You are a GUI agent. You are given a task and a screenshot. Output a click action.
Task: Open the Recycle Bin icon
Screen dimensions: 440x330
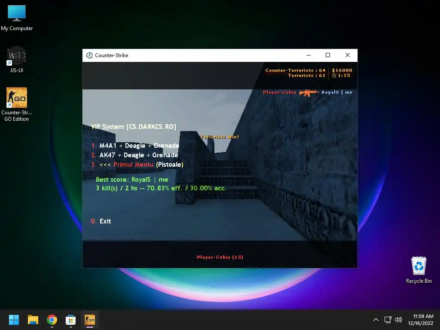[x=419, y=270]
